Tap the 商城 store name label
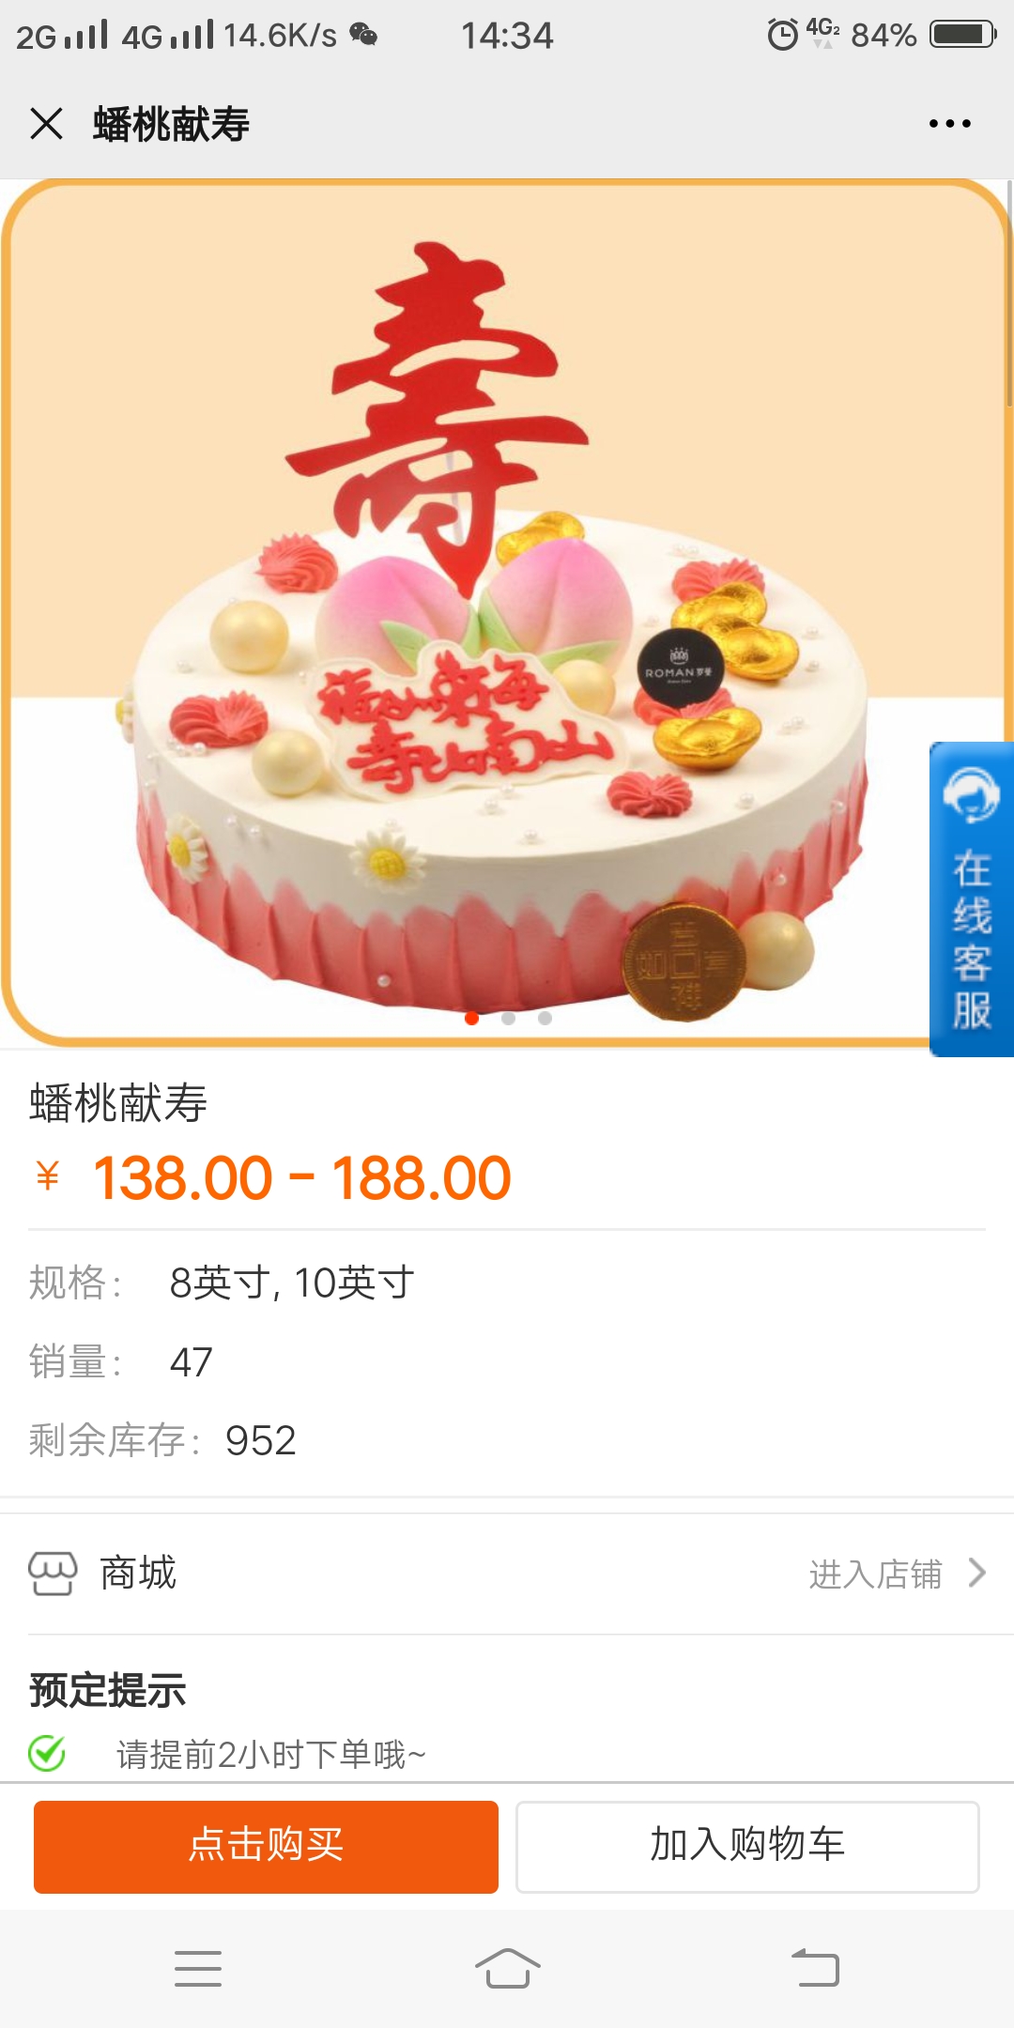Screen dimensions: 1014x2028 click(138, 1573)
